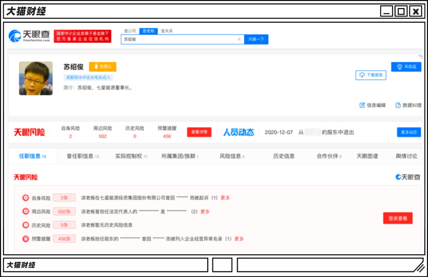Open the 天眼图谱 tab
428x277 pixels.
pyautogui.click(x=367, y=156)
